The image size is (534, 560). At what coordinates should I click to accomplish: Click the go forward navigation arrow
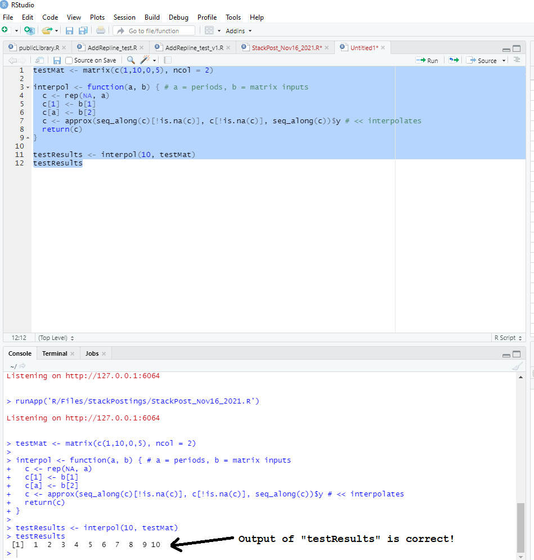[x=22, y=60]
